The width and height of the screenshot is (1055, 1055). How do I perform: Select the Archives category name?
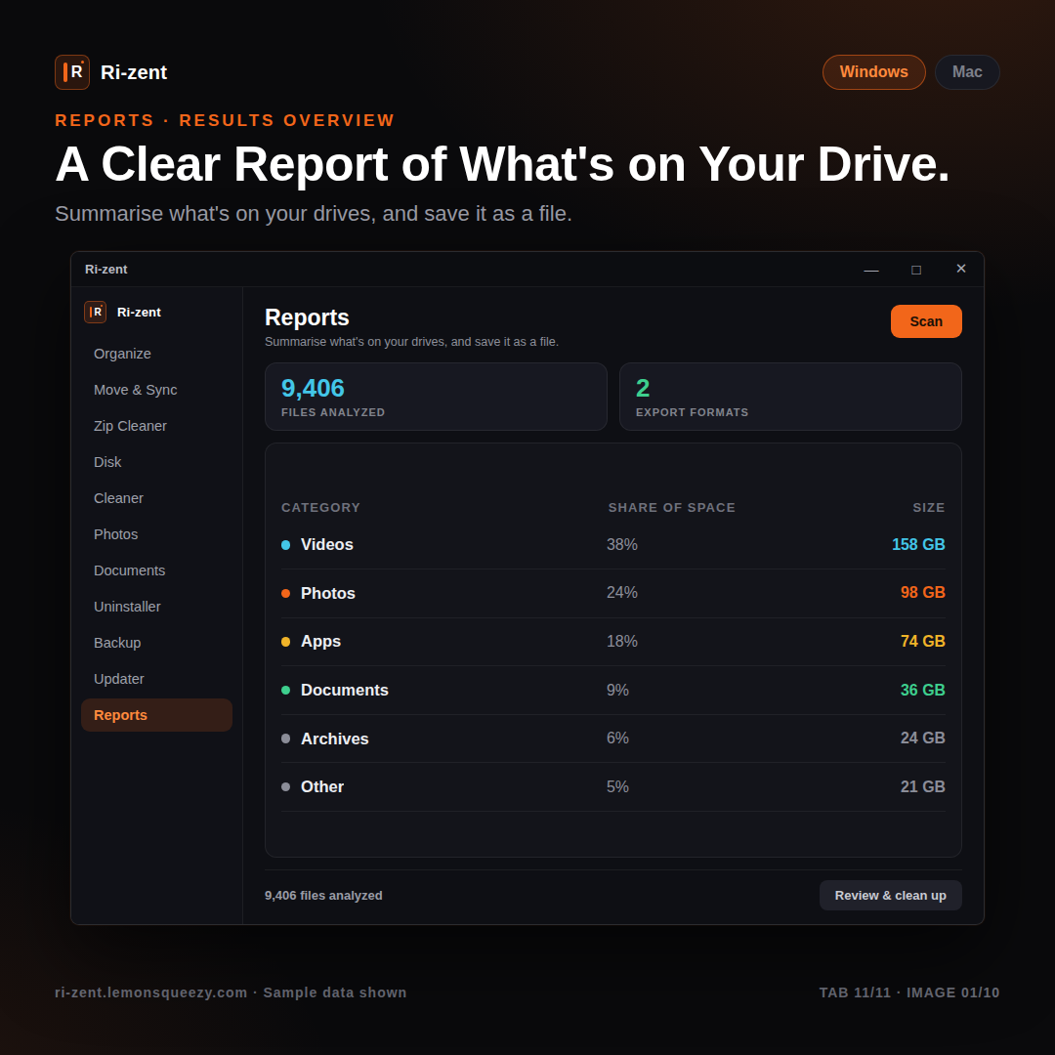pos(334,738)
